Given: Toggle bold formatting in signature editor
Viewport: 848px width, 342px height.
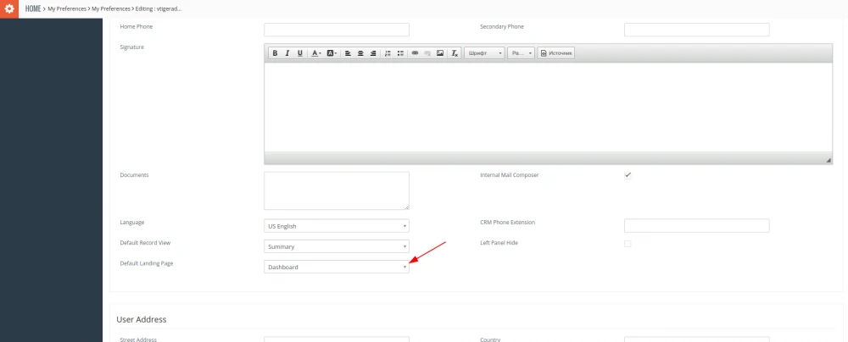Looking at the screenshot, I should coord(275,53).
